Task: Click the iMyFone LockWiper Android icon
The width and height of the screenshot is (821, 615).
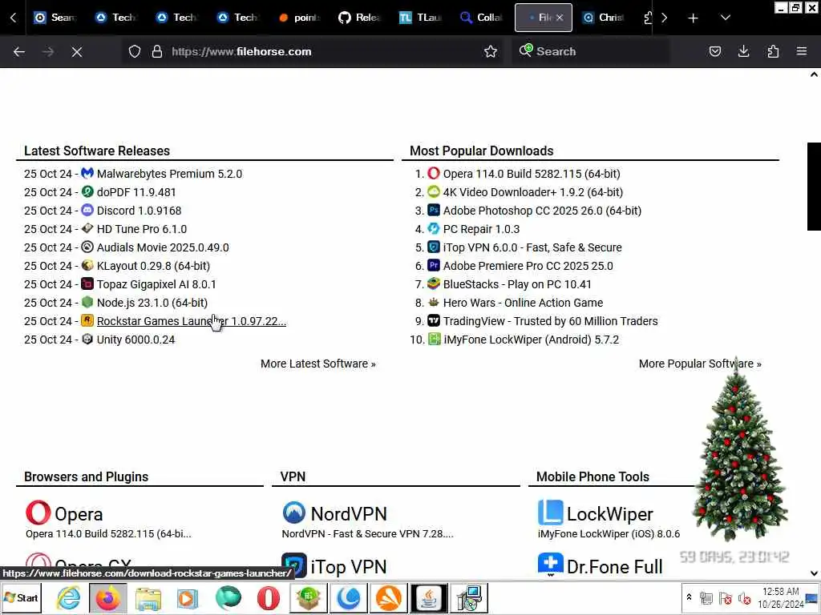Action: click(x=434, y=339)
